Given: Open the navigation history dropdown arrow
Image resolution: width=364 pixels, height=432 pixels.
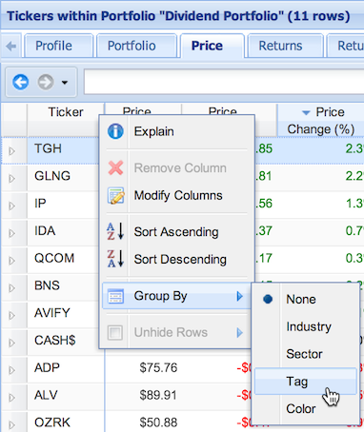Looking at the screenshot, I should tap(65, 83).
